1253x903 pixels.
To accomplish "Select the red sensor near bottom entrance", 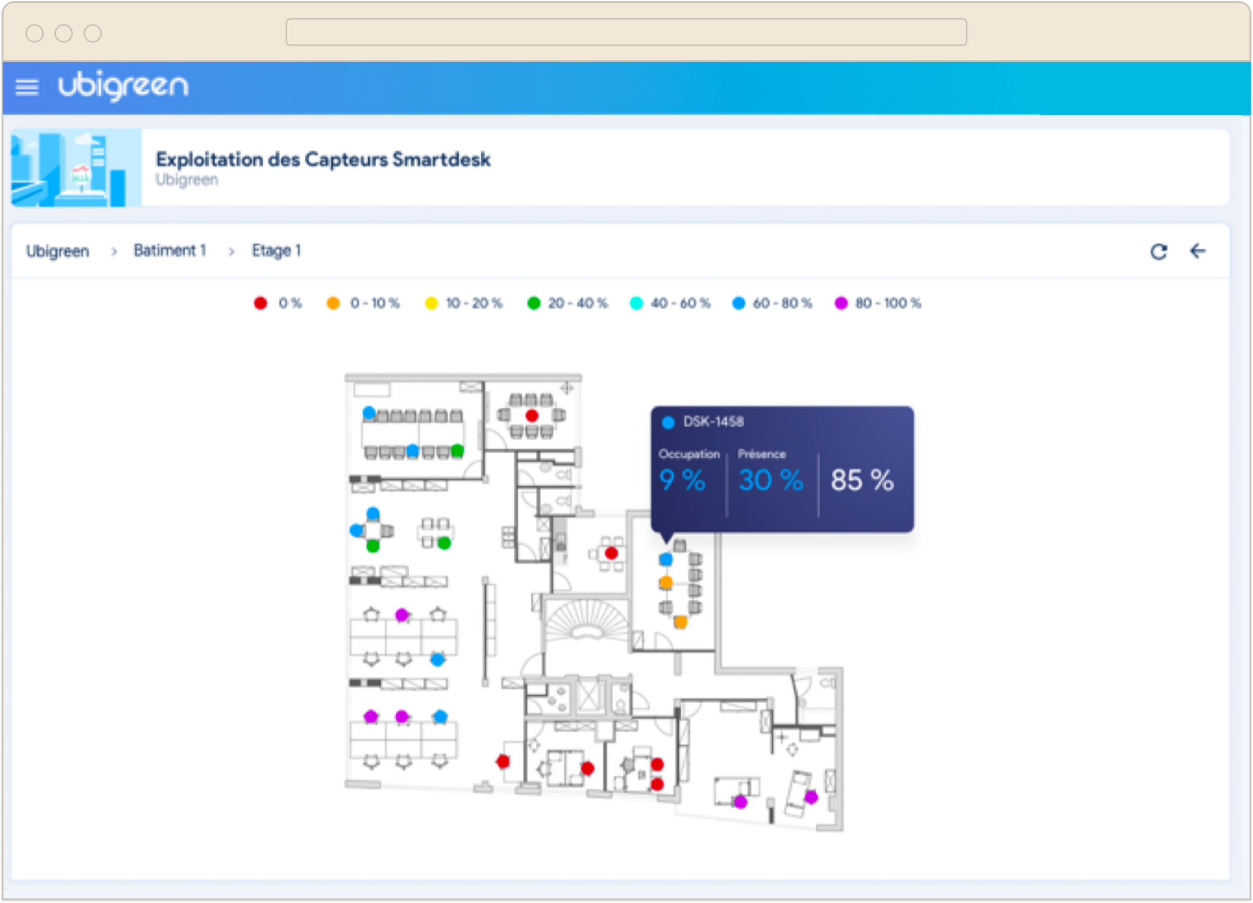I will point(503,761).
